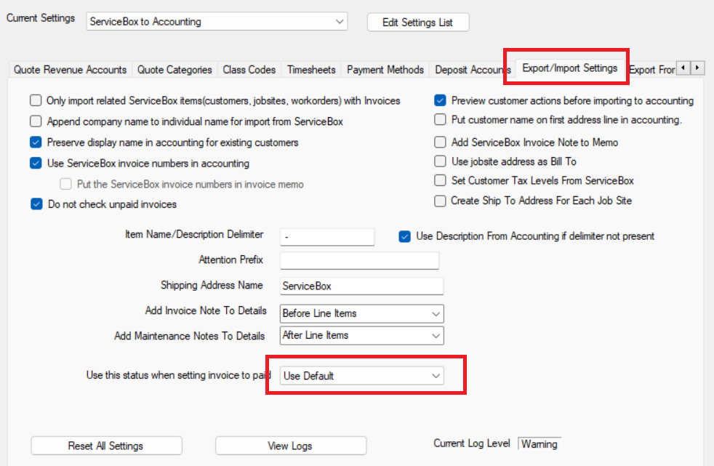Click the Shipping Address Name field
This screenshot has height=466, width=714.
click(x=361, y=286)
